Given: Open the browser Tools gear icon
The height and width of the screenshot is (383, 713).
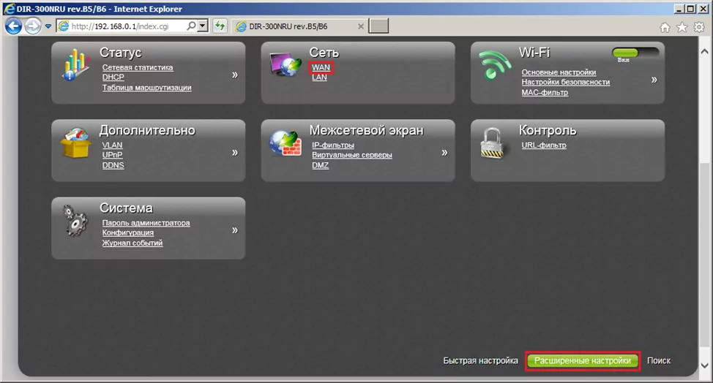Looking at the screenshot, I should point(699,28).
